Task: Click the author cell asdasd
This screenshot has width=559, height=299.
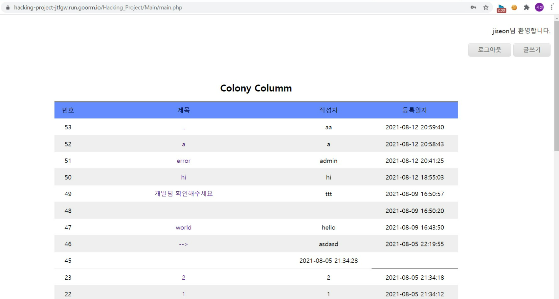Action: pyautogui.click(x=328, y=244)
